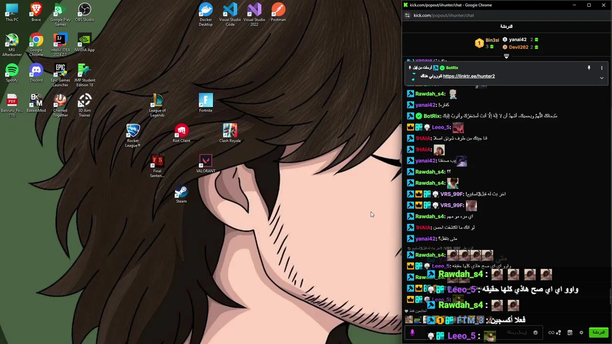
Task: Click the green chat send button
Action: [x=599, y=333]
